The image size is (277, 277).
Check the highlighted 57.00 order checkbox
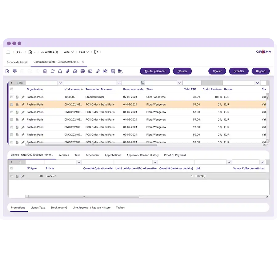tap(12, 105)
